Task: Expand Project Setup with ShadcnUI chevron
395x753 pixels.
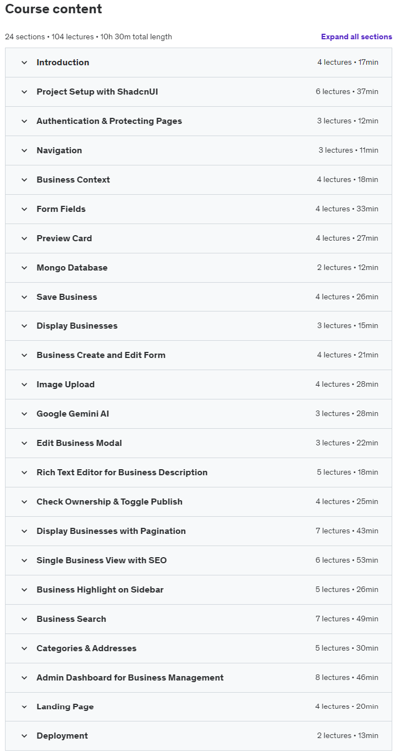Action: point(24,92)
